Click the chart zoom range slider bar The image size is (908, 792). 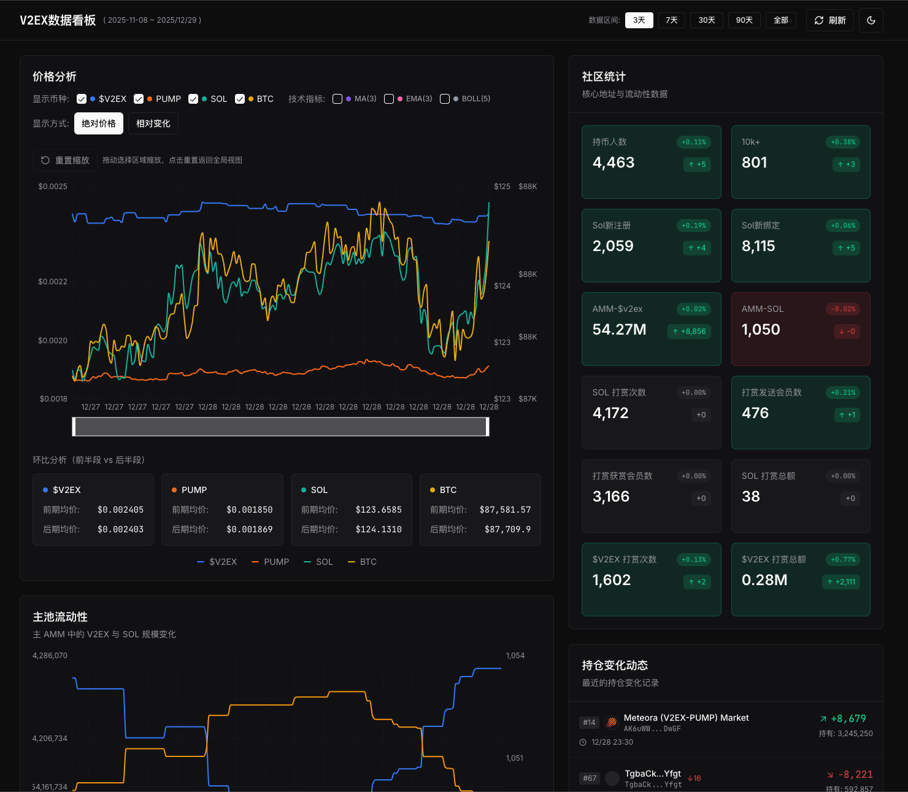click(280, 427)
